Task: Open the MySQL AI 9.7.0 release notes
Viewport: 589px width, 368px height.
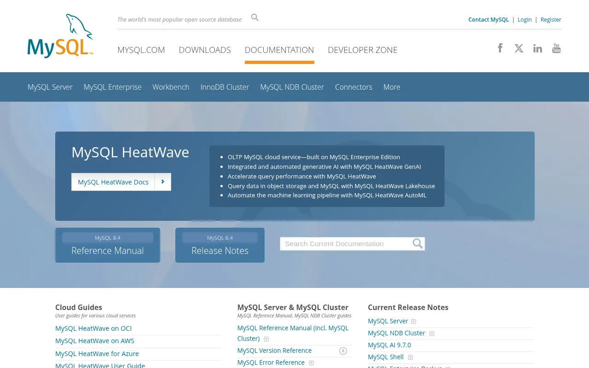Action: [x=390, y=345]
